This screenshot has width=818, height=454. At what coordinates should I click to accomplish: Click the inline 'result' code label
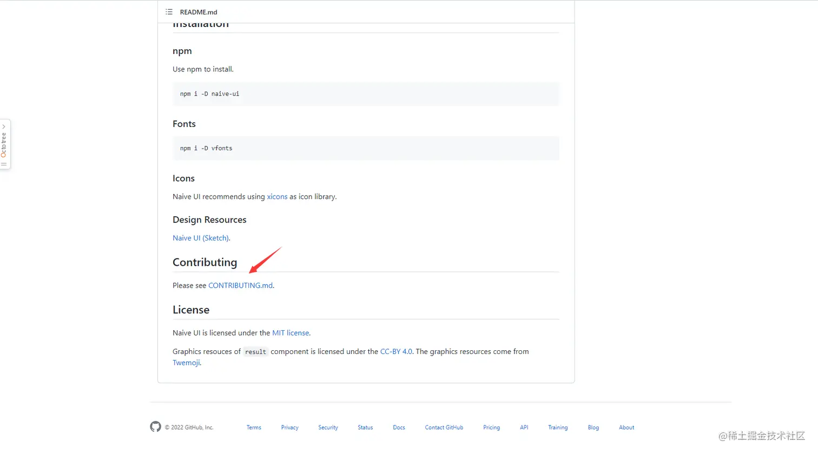(x=255, y=352)
